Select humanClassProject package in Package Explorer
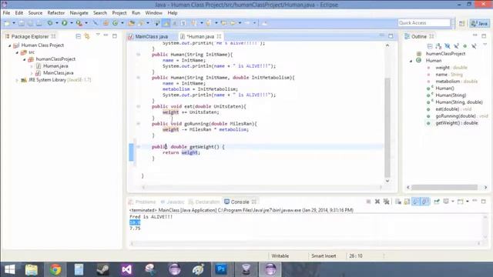Viewport: 493px width, 277px height. click(x=55, y=59)
